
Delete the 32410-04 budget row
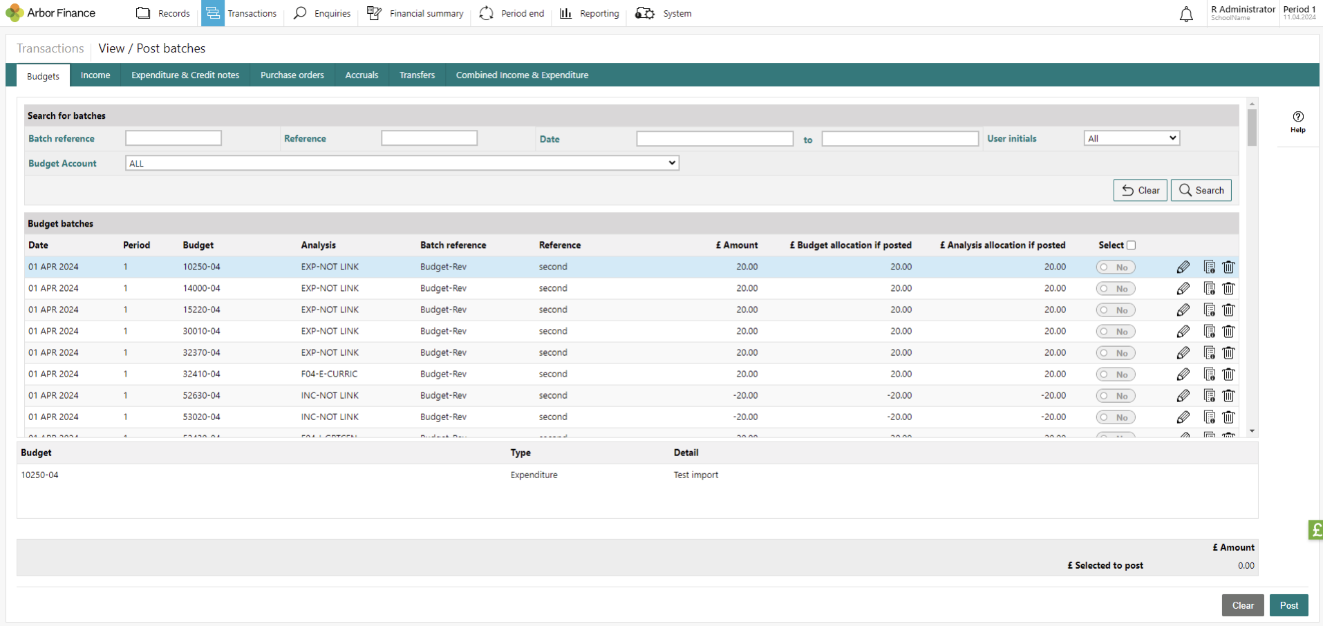[x=1228, y=374]
